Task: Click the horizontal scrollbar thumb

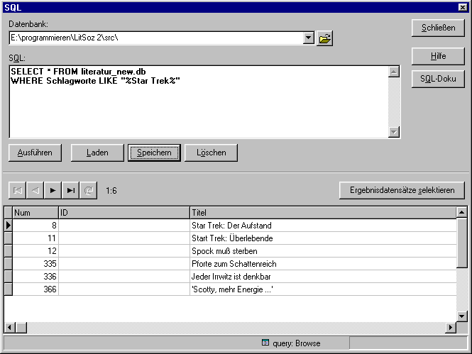Action: [21, 327]
